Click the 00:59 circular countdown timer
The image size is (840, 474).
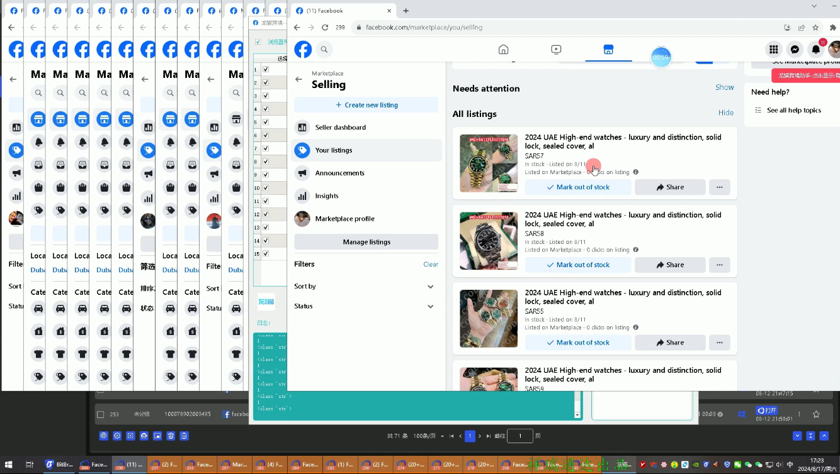tap(661, 57)
